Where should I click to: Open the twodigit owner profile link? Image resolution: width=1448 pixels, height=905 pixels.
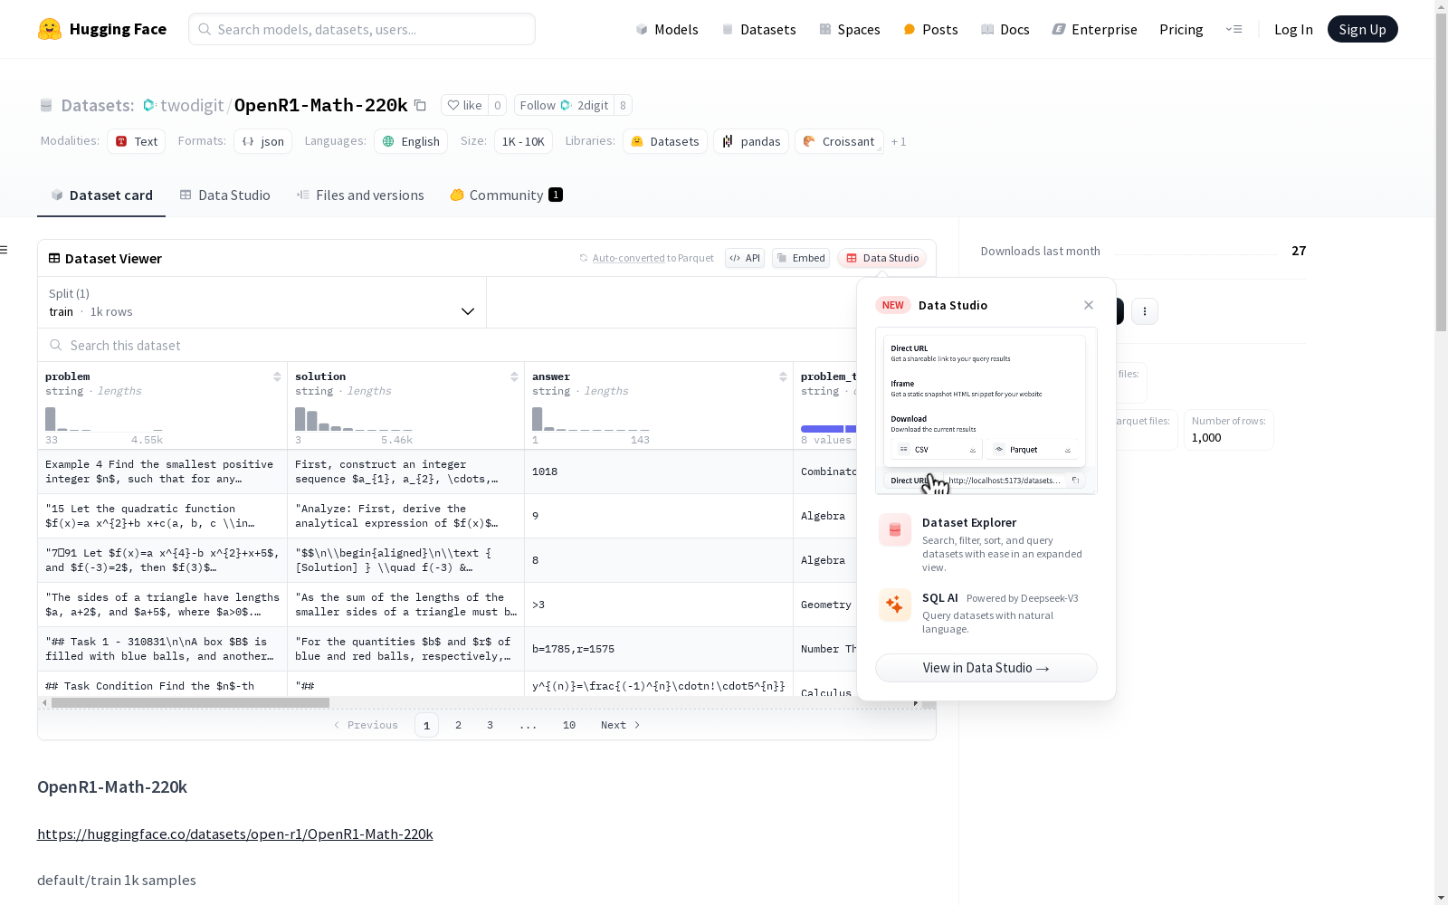(192, 105)
